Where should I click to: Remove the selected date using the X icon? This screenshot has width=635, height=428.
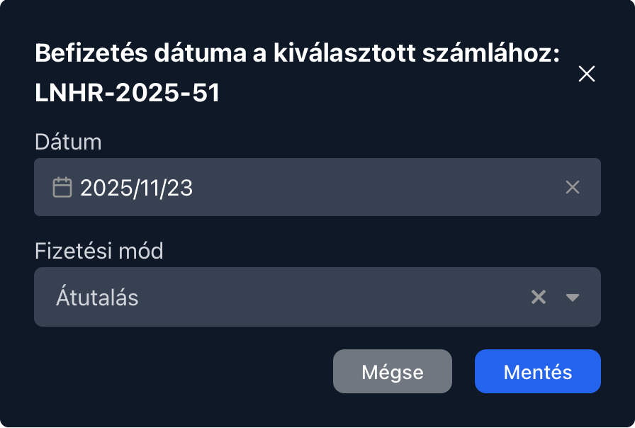click(x=573, y=187)
